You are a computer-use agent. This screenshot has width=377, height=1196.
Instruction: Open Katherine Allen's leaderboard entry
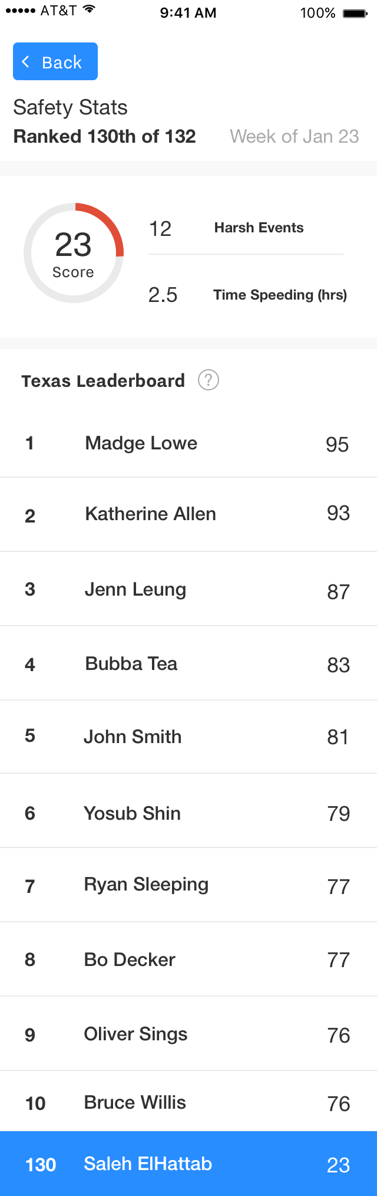(188, 514)
